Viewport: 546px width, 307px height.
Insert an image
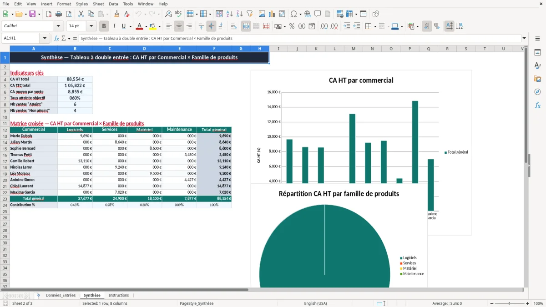click(262, 14)
